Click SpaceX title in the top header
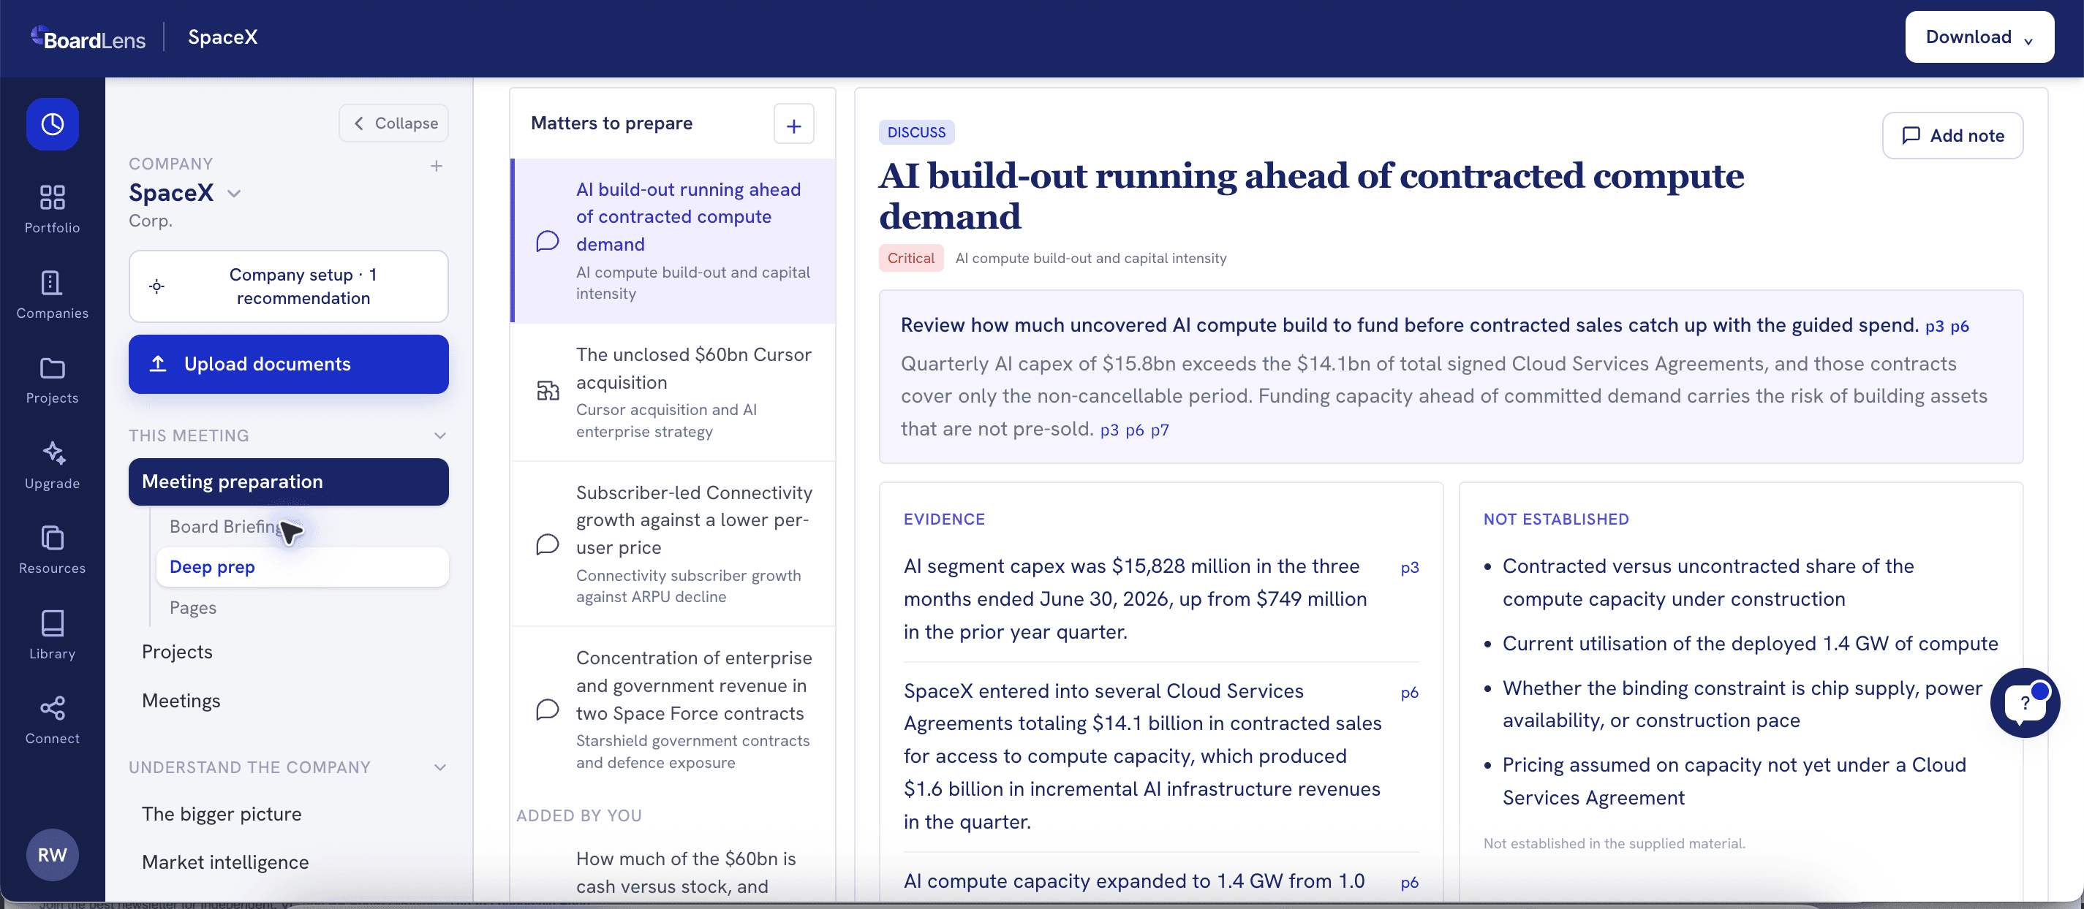 pyautogui.click(x=222, y=37)
